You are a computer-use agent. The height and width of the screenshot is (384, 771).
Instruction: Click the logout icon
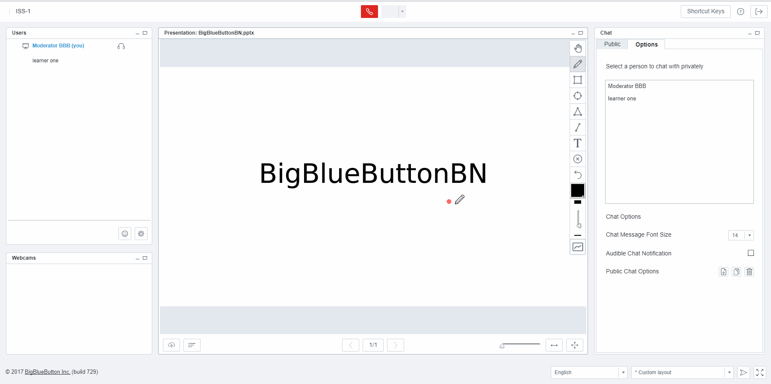[759, 12]
